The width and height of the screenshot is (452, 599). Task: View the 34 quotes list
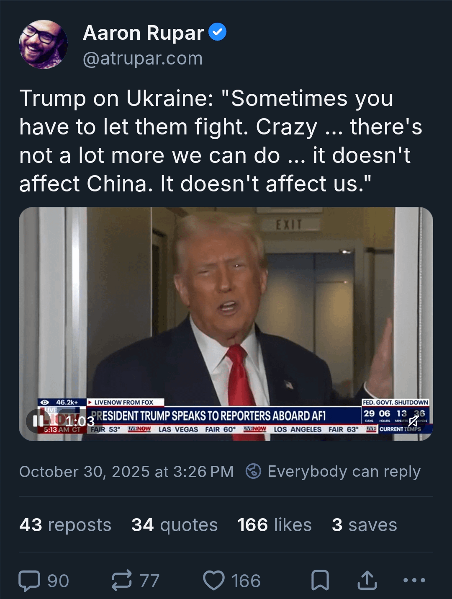tap(175, 525)
